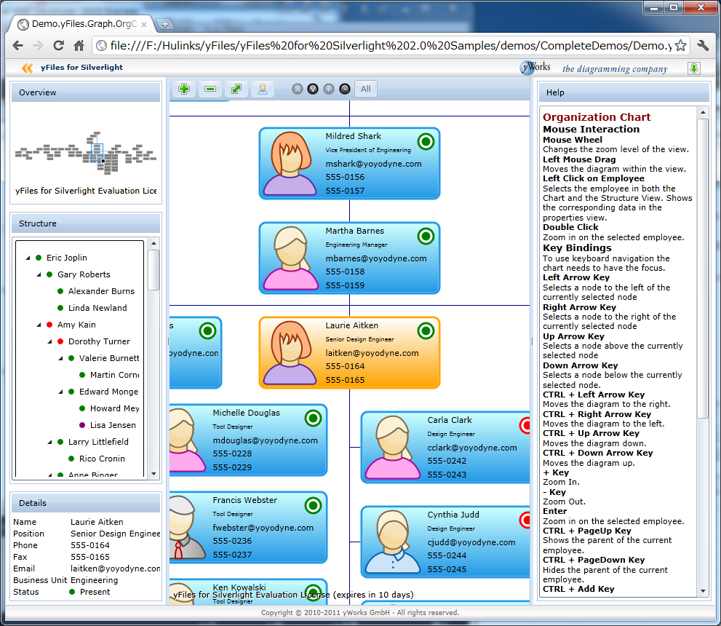The image size is (721, 626).
Task: Select Rico Cronin in Structure tree
Action: (102, 459)
